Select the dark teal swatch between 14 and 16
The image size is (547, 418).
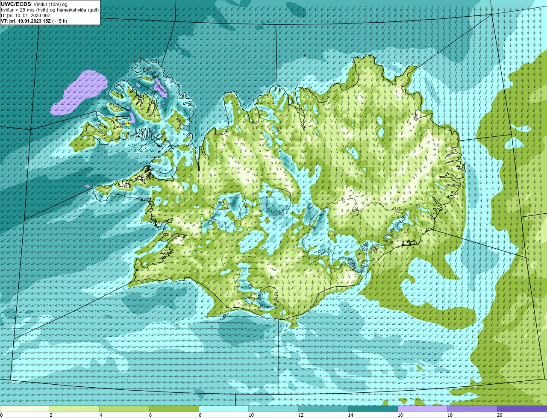point(373,409)
